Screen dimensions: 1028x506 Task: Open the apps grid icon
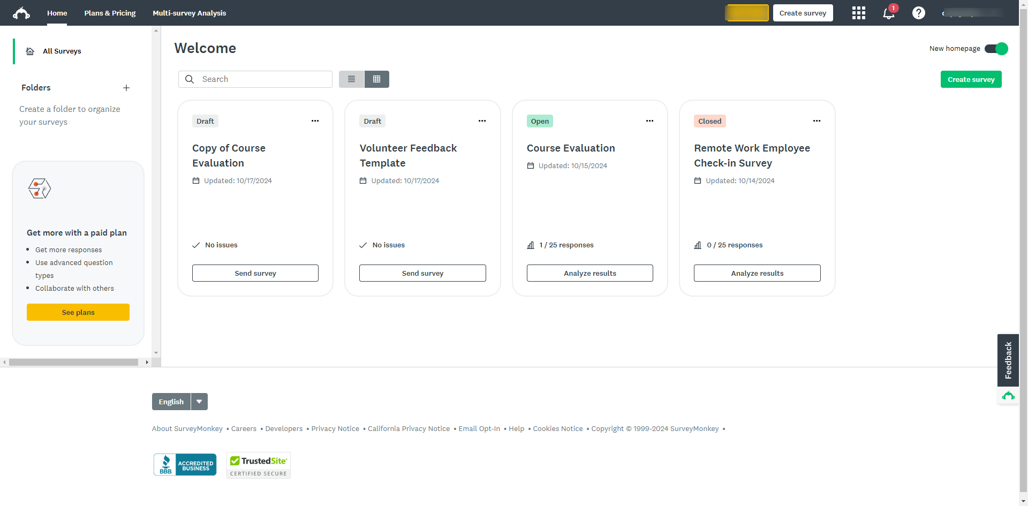tap(859, 13)
